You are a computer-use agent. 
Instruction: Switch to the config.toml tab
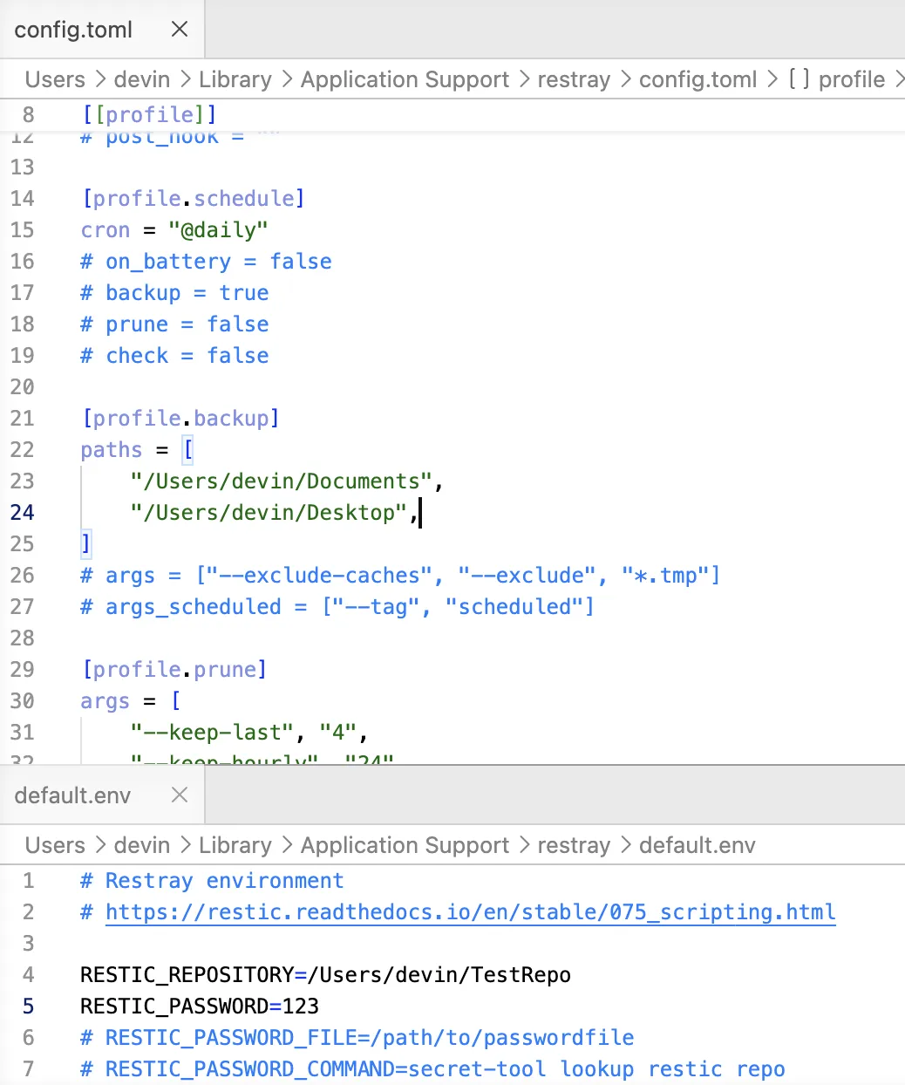73,30
